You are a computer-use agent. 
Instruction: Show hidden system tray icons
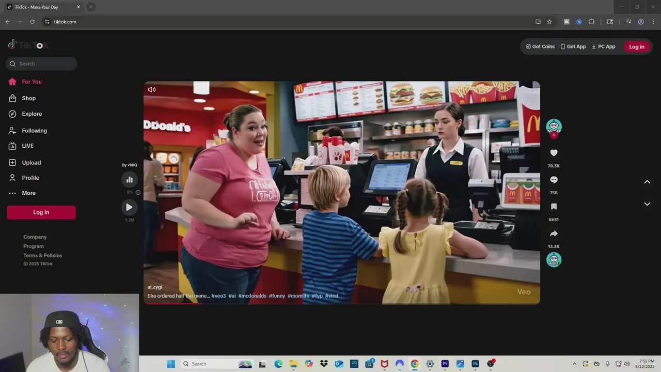coord(574,364)
